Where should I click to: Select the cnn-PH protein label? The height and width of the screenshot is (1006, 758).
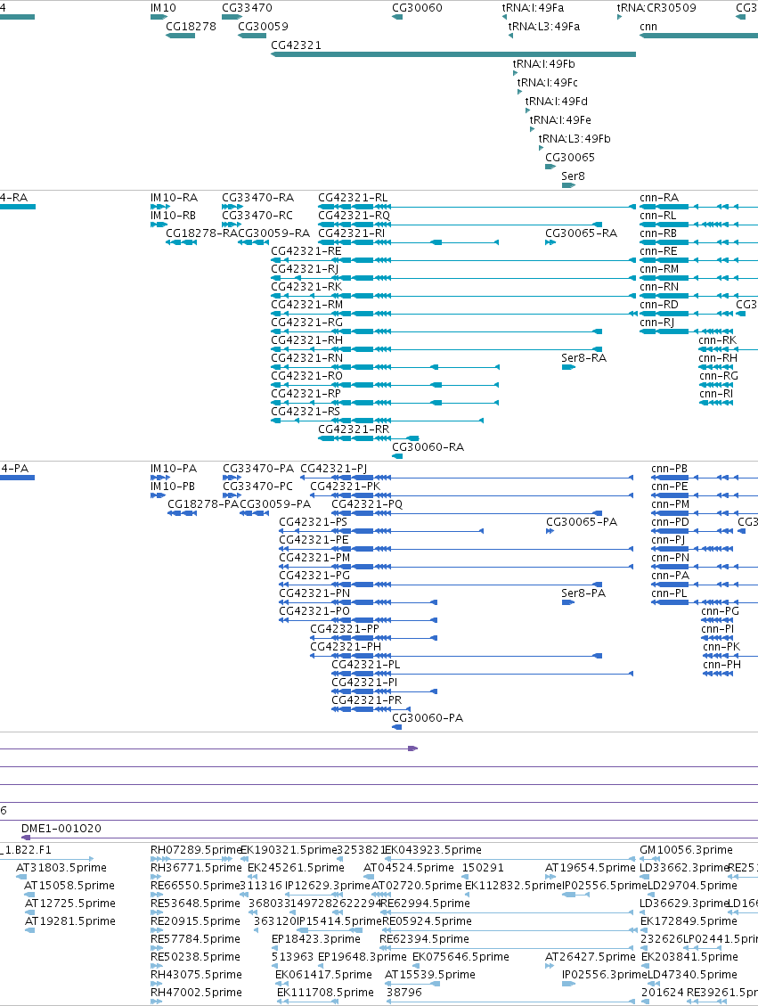[x=721, y=665]
